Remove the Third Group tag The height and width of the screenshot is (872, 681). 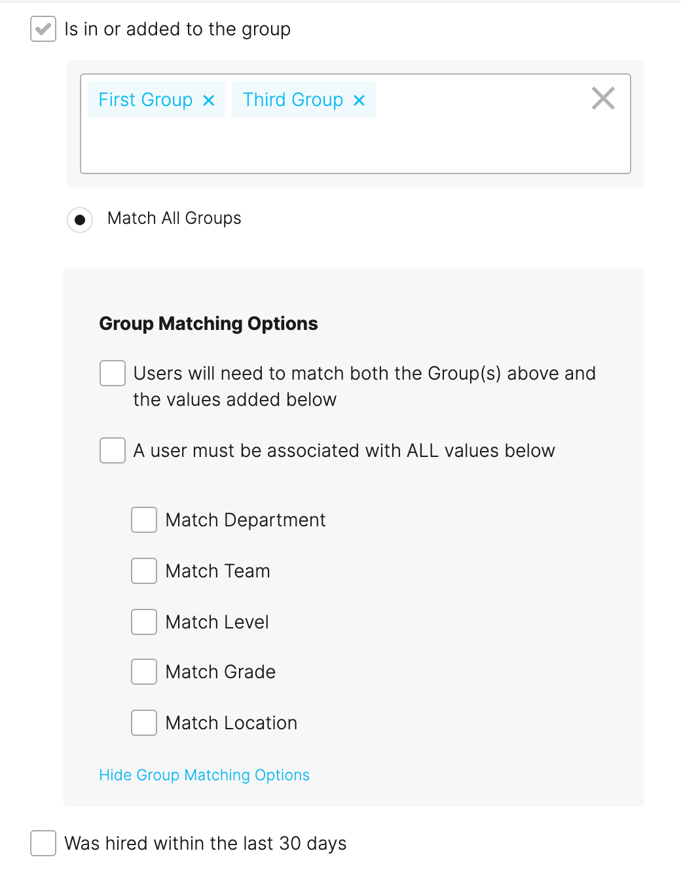(x=359, y=100)
